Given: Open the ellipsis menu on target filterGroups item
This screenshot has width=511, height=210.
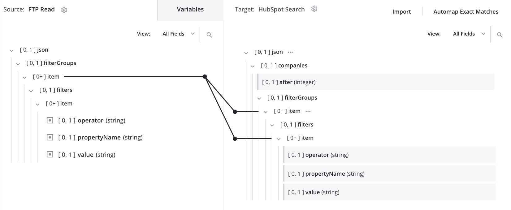Looking at the screenshot, I should (x=308, y=111).
